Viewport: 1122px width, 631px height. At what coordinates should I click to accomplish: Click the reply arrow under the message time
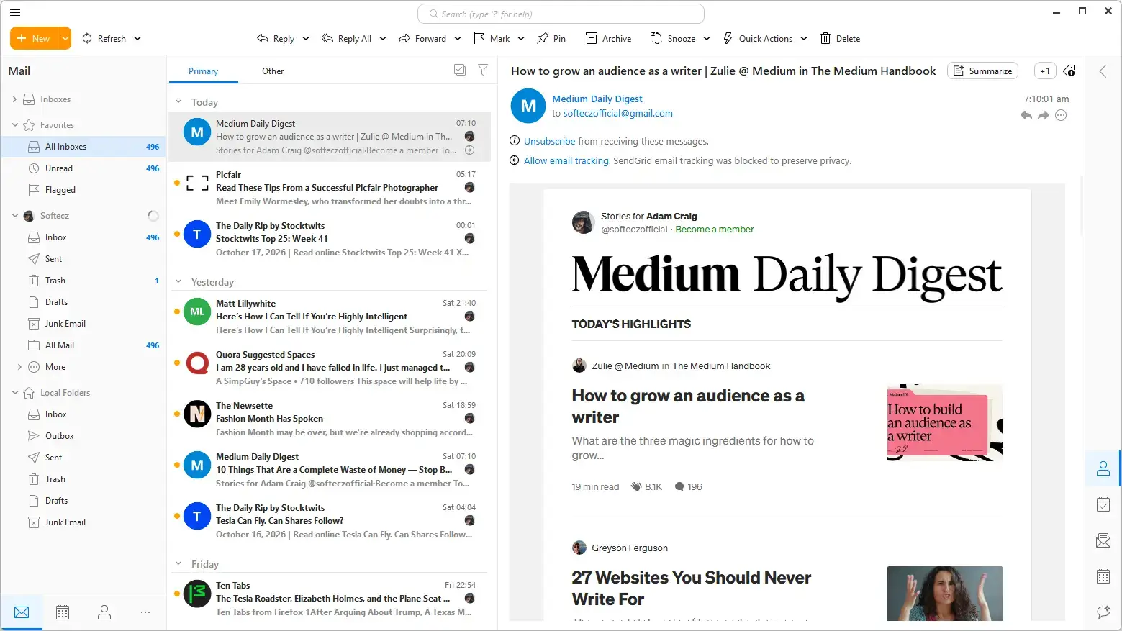(1026, 115)
